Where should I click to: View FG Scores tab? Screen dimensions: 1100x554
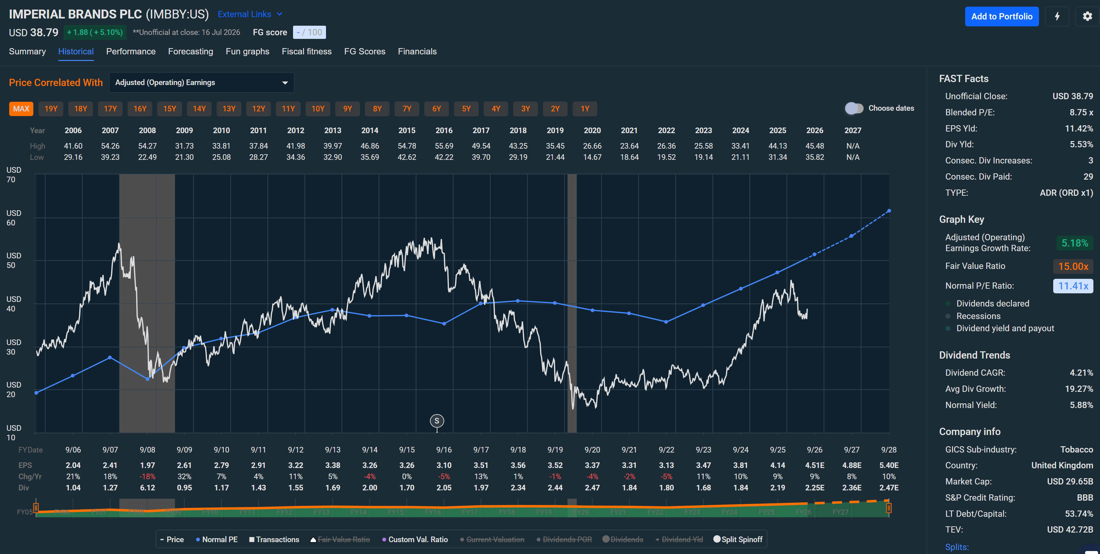tap(365, 51)
